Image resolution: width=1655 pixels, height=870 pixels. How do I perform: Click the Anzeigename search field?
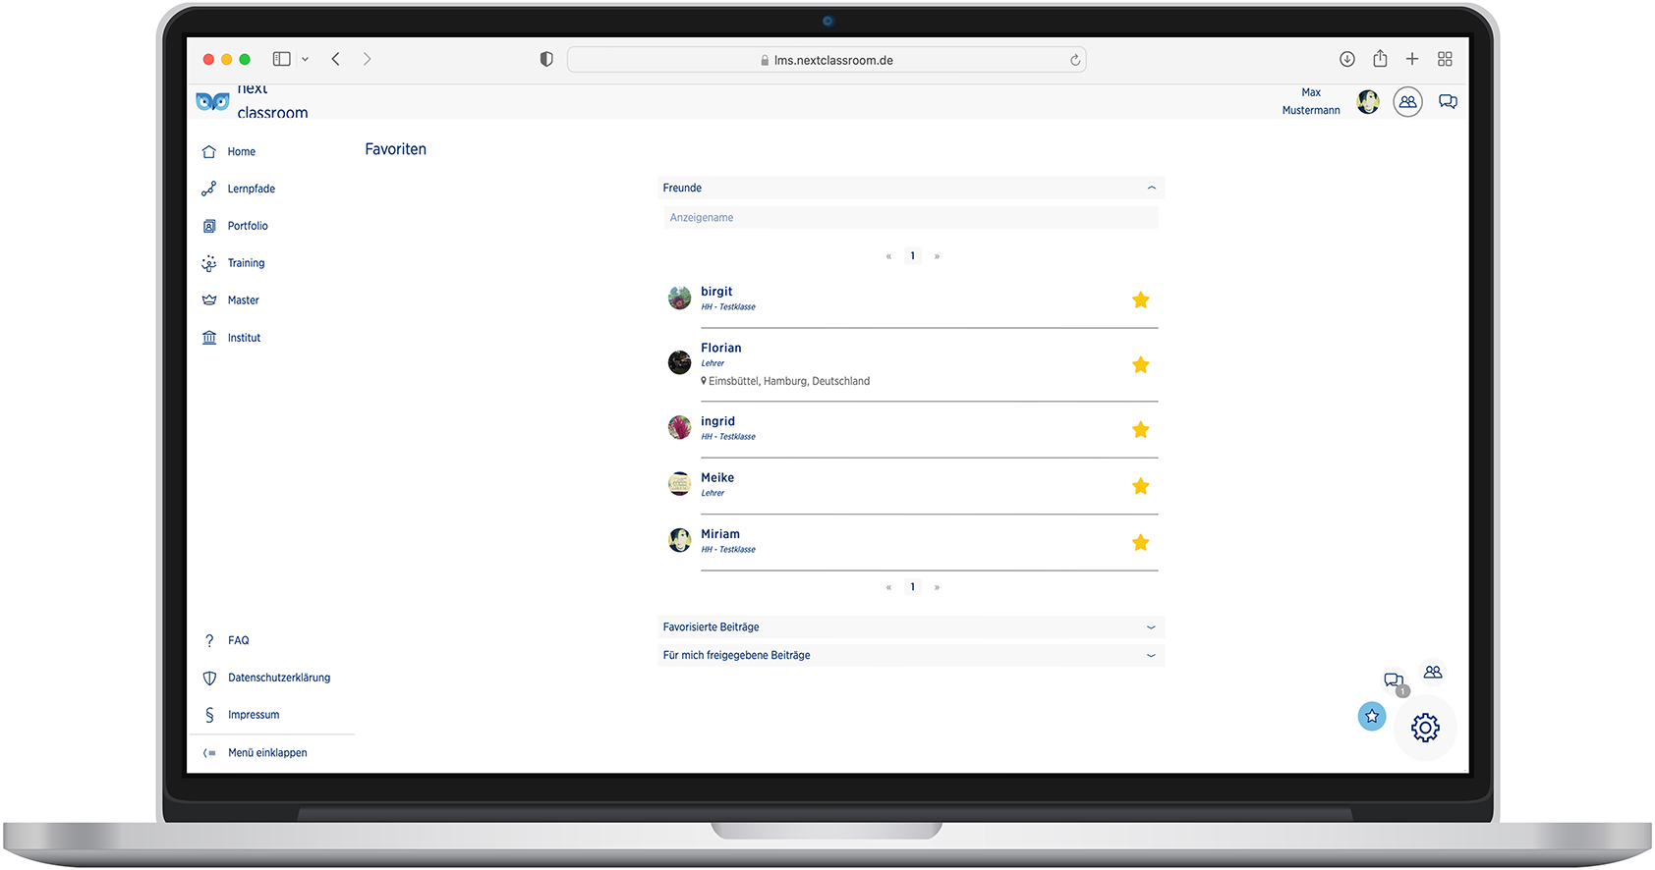[x=910, y=218]
